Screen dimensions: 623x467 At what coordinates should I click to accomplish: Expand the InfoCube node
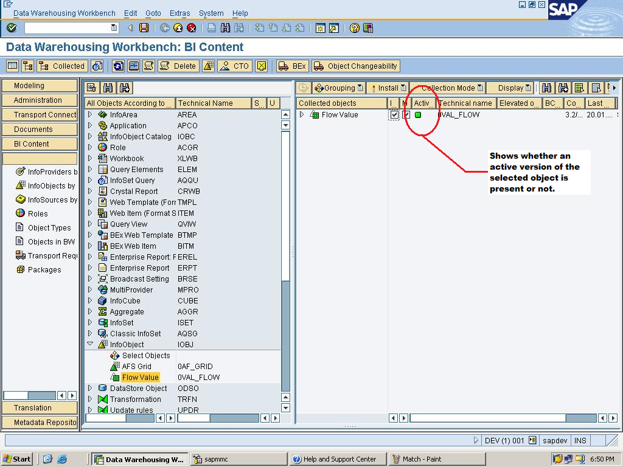point(90,300)
